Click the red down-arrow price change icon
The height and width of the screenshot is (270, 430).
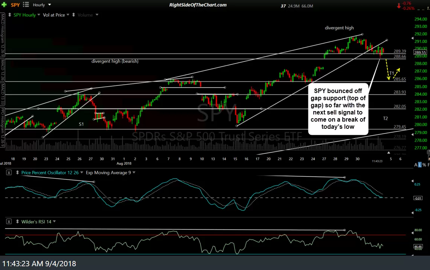point(399,6)
